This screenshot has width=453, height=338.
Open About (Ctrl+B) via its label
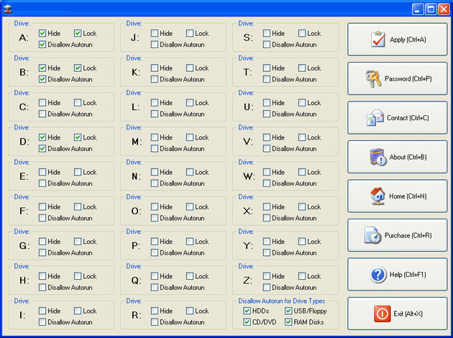pyautogui.click(x=408, y=157)
